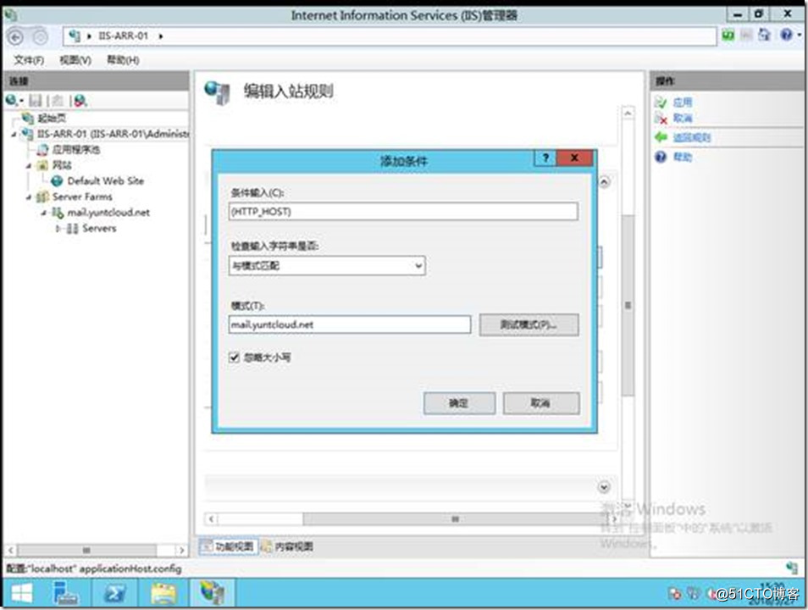Select Default Web Site in tree
The width and height of the screenshot is (808, 610).
point(106,181)
